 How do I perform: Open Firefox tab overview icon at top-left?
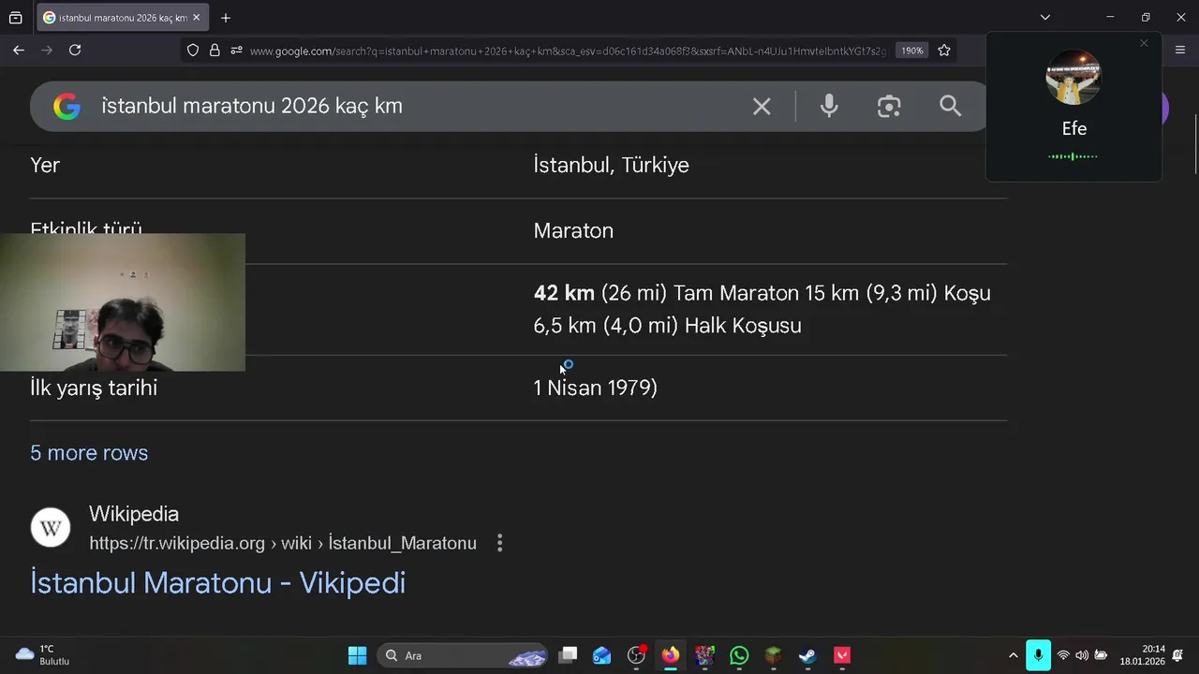click(x=16, y=18)
